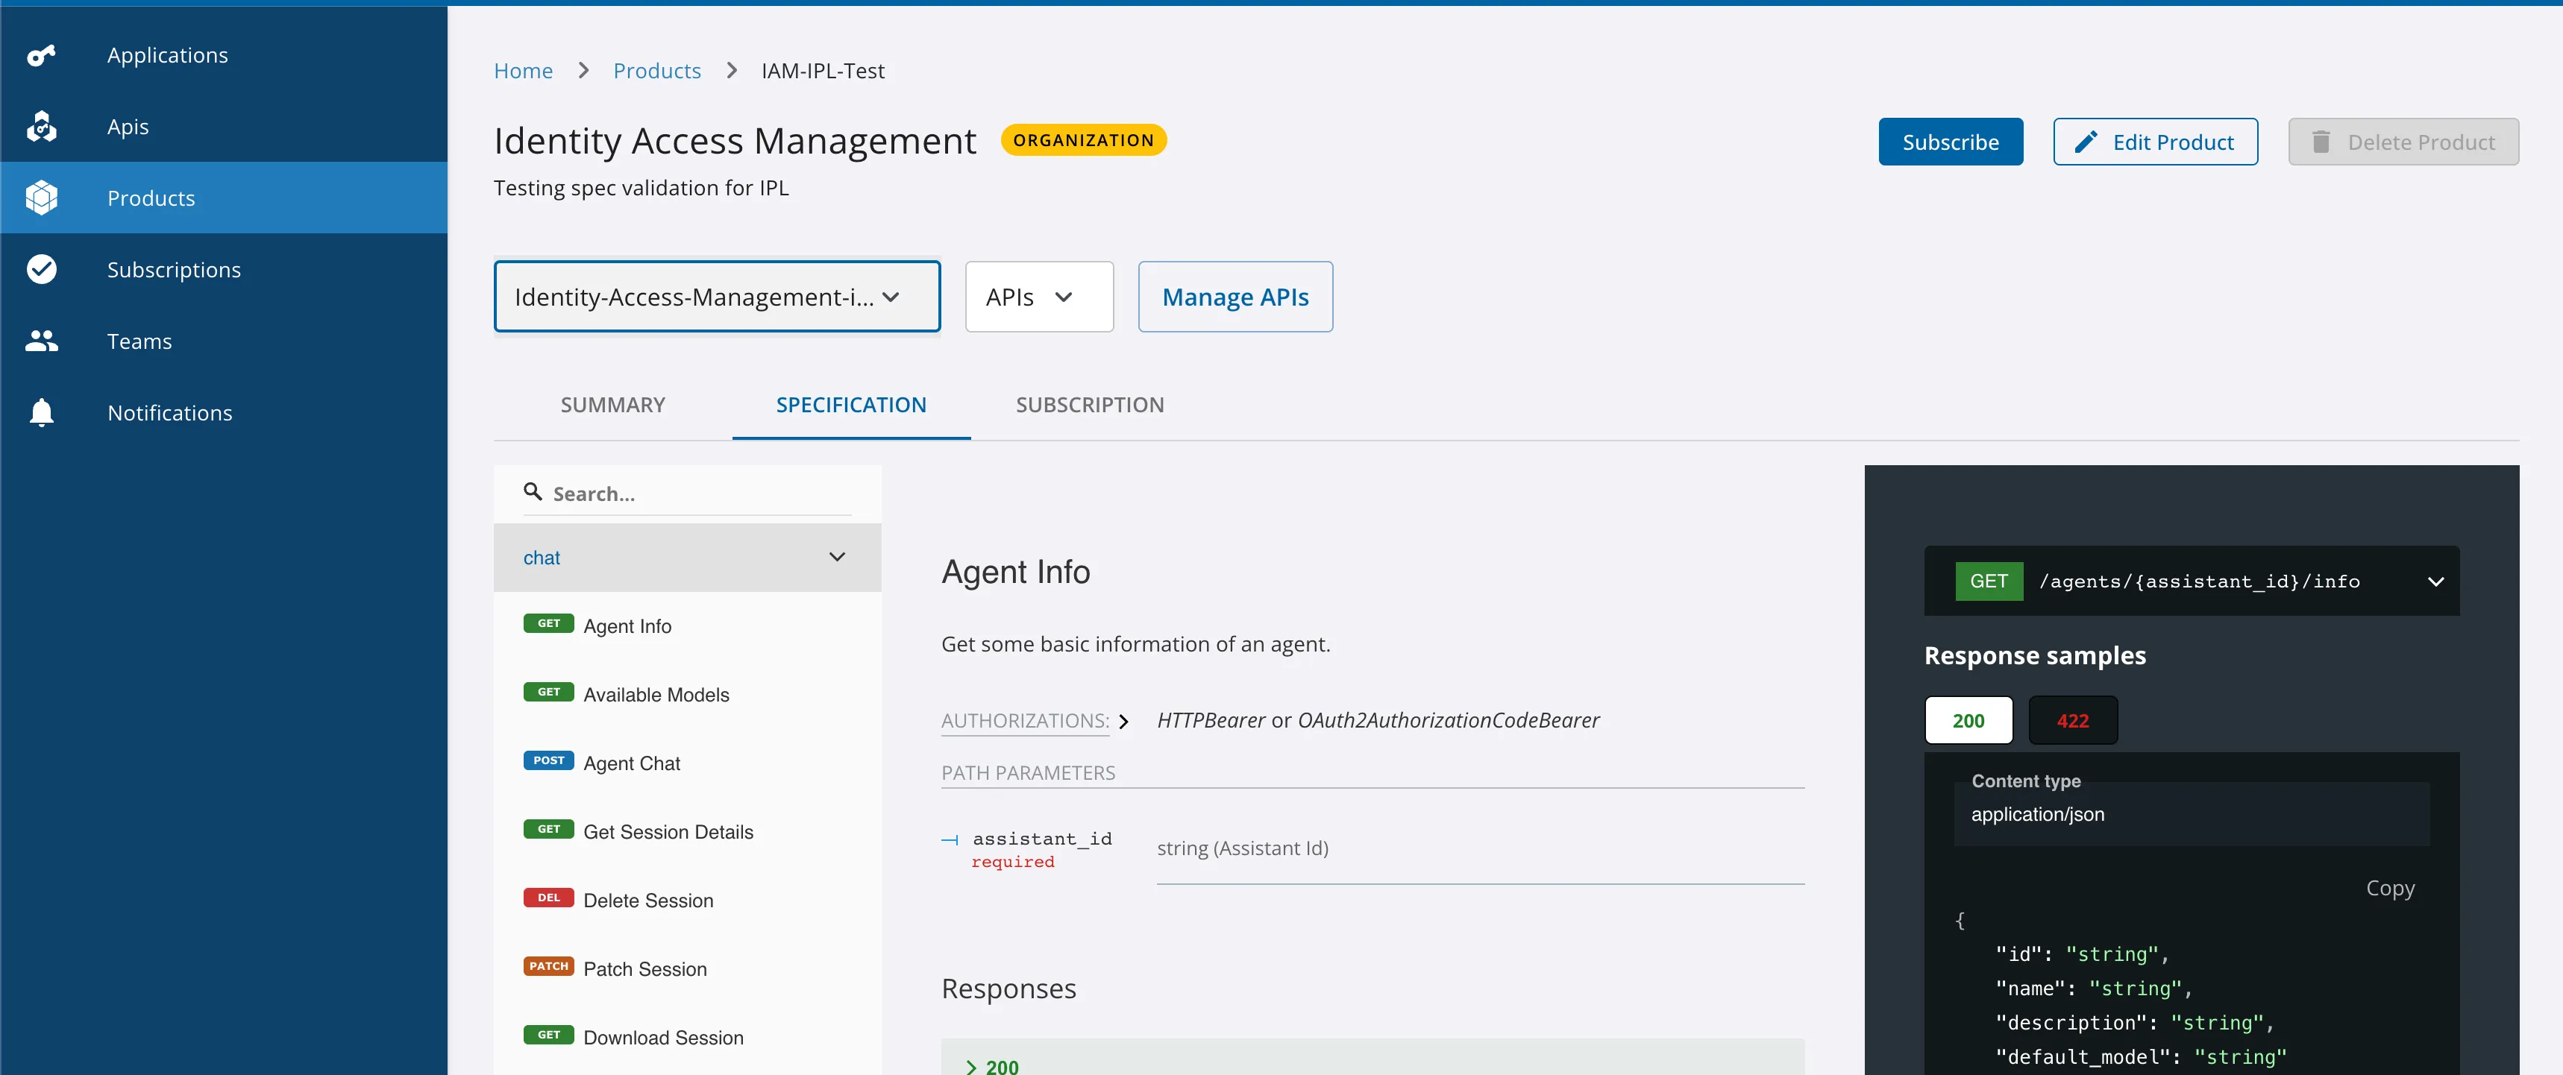Click the Teams people icon
This screenshot has width=2563, height=1075.
[x=41, y=341]
